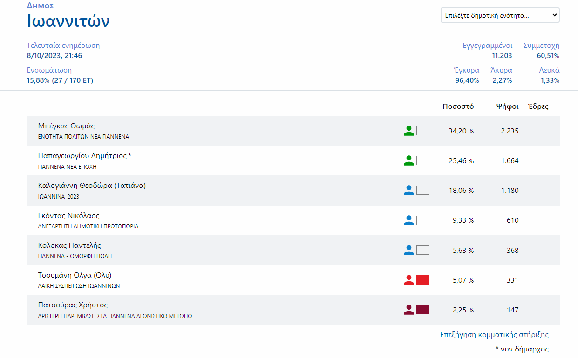The height and width of the screenshot is (358, 578).
Task: Click the dark red person icon for Πατσούρας Χρήστος
Action: click(x=408, y=310)
